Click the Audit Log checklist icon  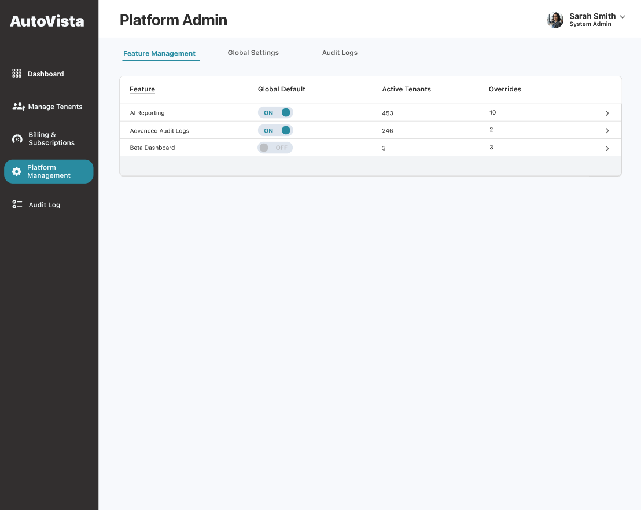pyautogui.click(x=17, y=204)
